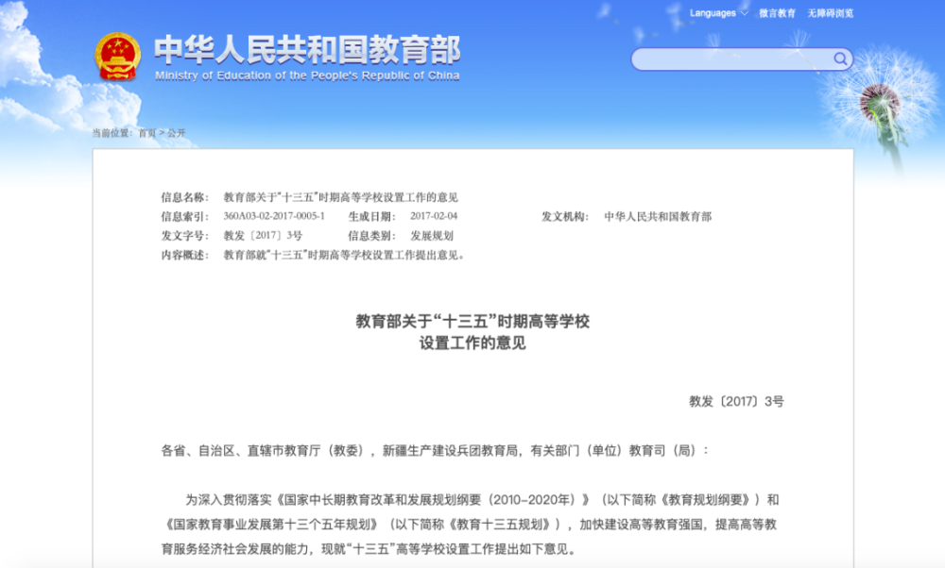This screenshot has width=945, height=568.
Task: Click the Ministry of Education English subtitle
Action: pos(307,75)
